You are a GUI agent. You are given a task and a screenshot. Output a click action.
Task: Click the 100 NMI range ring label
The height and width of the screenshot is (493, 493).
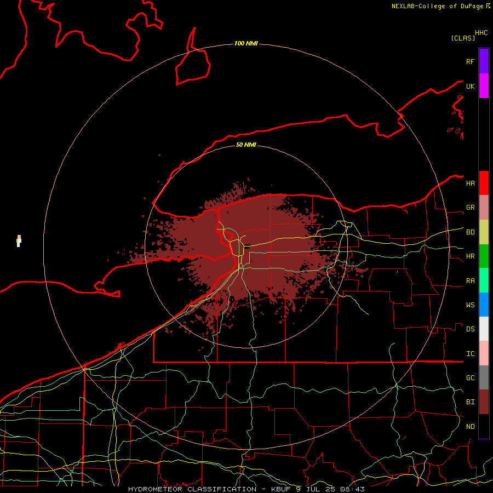pos(246,43)
